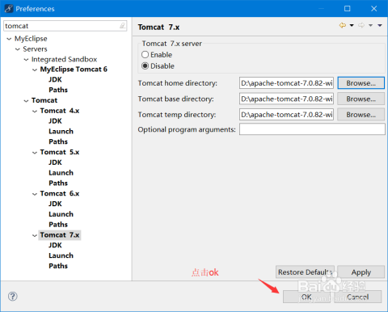Click the clear filter text icon

(122, 26)
